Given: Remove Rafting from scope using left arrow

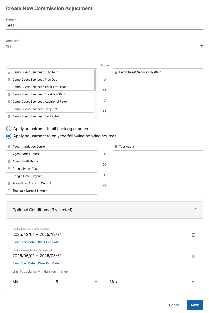Looking at the screenshot, I should click(x=104, y=101).
